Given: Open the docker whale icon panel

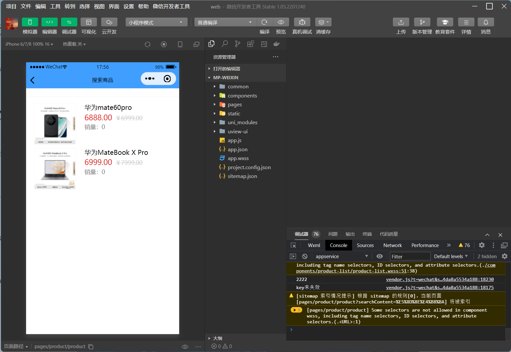Looking at the screenshot, I should pyautogui.click(x=277, y=44).
